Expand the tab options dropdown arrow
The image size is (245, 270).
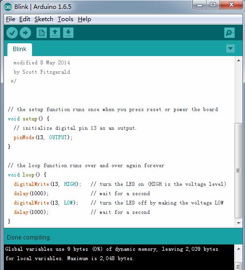[230, 48]
